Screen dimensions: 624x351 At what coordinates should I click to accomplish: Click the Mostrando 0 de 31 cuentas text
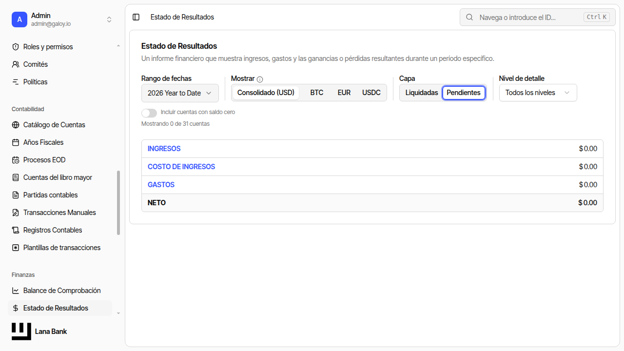(175, 124)
